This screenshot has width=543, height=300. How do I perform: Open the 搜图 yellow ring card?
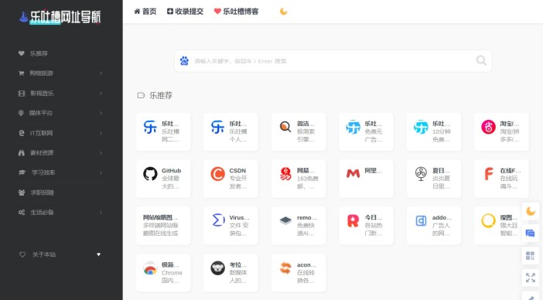(x=501, y=226)
